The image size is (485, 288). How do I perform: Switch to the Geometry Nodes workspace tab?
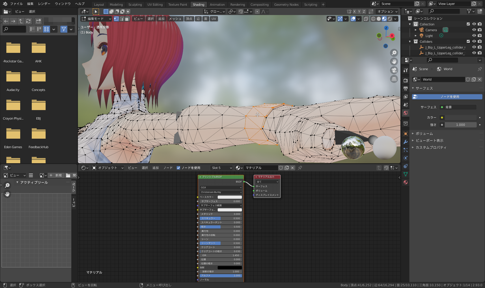click(286, 5)
